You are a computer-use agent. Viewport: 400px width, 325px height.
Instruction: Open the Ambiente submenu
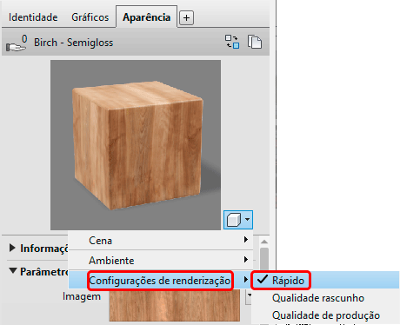161,260
